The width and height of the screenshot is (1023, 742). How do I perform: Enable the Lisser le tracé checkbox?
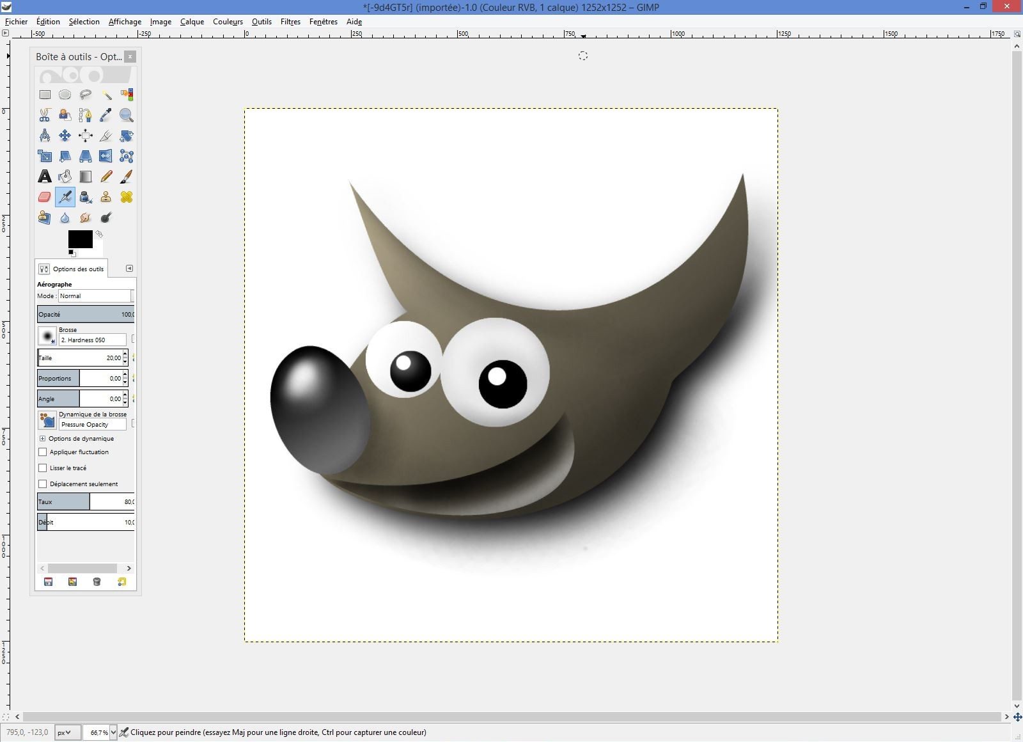click(x=43, y=468)
